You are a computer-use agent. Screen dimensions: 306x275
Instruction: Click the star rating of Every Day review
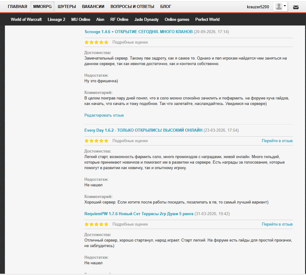96,141
